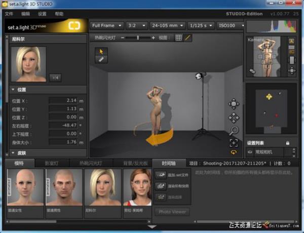Toggle the 8D icon beside Kamera preview

coord(292,52)
